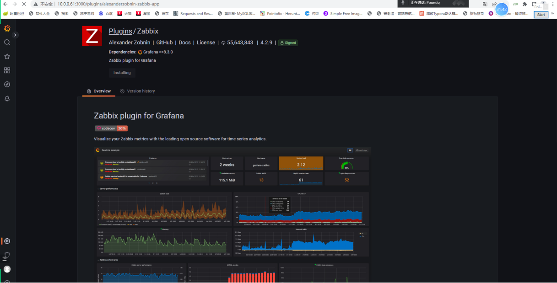The width and height of the screenshot is (557, 283).
Task: Open the browser three-dot menu
Action: (553, 4)
